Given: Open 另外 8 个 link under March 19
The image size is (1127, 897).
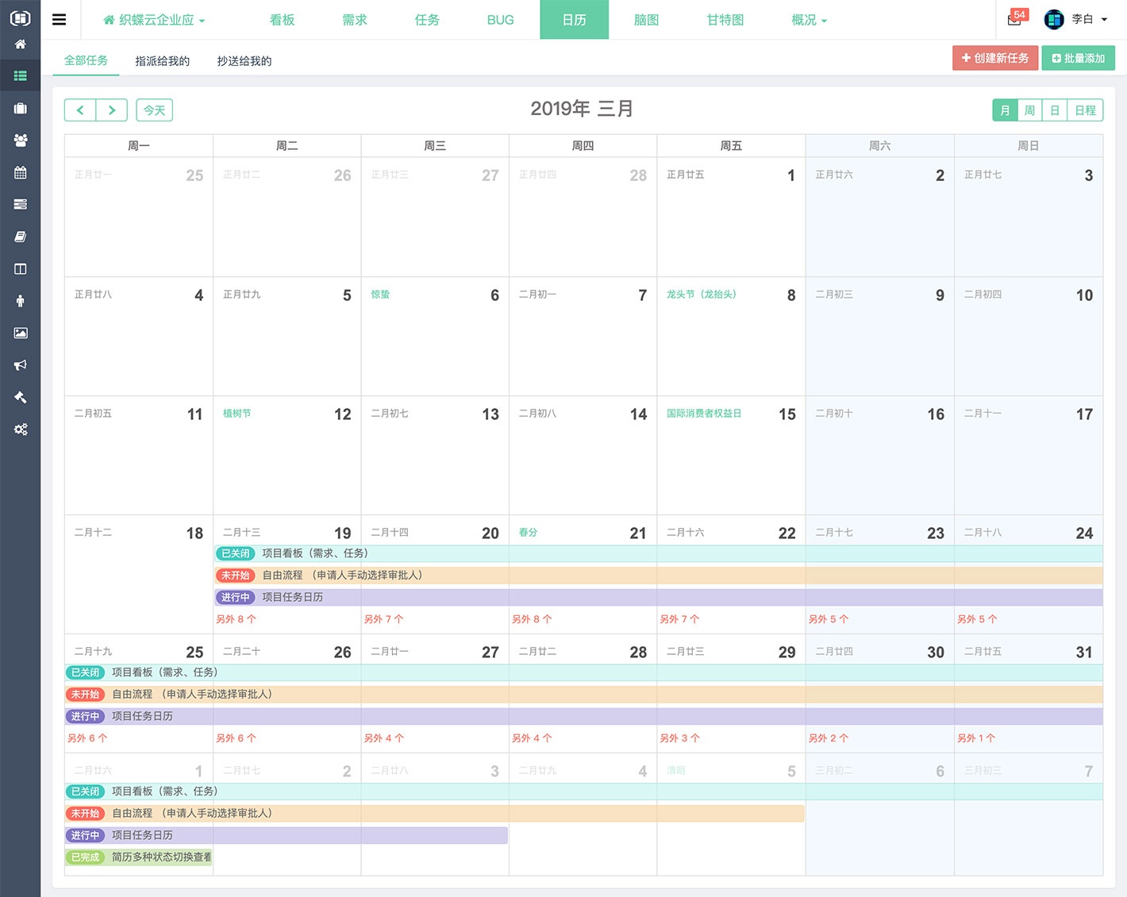Looking at the screenshot, I should (x=237, y=619).
